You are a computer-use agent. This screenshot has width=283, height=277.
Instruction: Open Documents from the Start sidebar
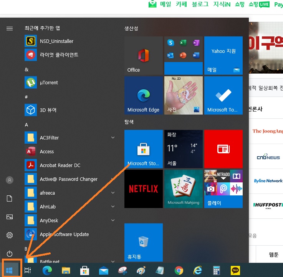(x=10, y=198)
